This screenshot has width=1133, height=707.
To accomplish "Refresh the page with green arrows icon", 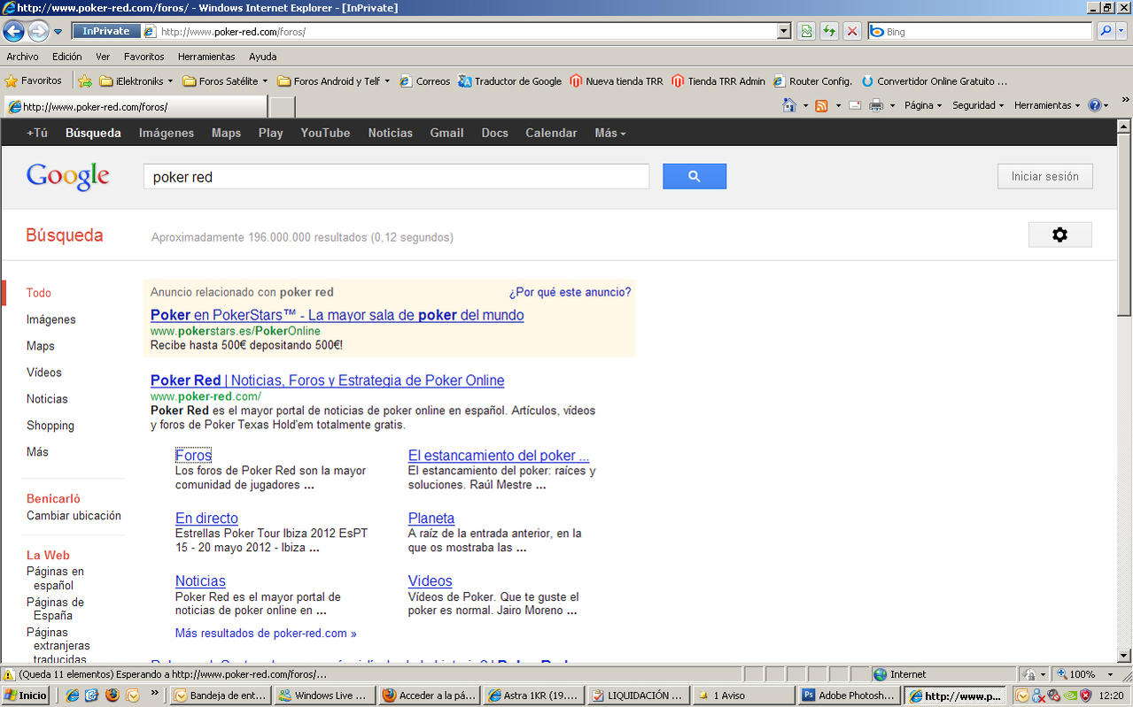I will pyautogui.click(x=829, y=31).
